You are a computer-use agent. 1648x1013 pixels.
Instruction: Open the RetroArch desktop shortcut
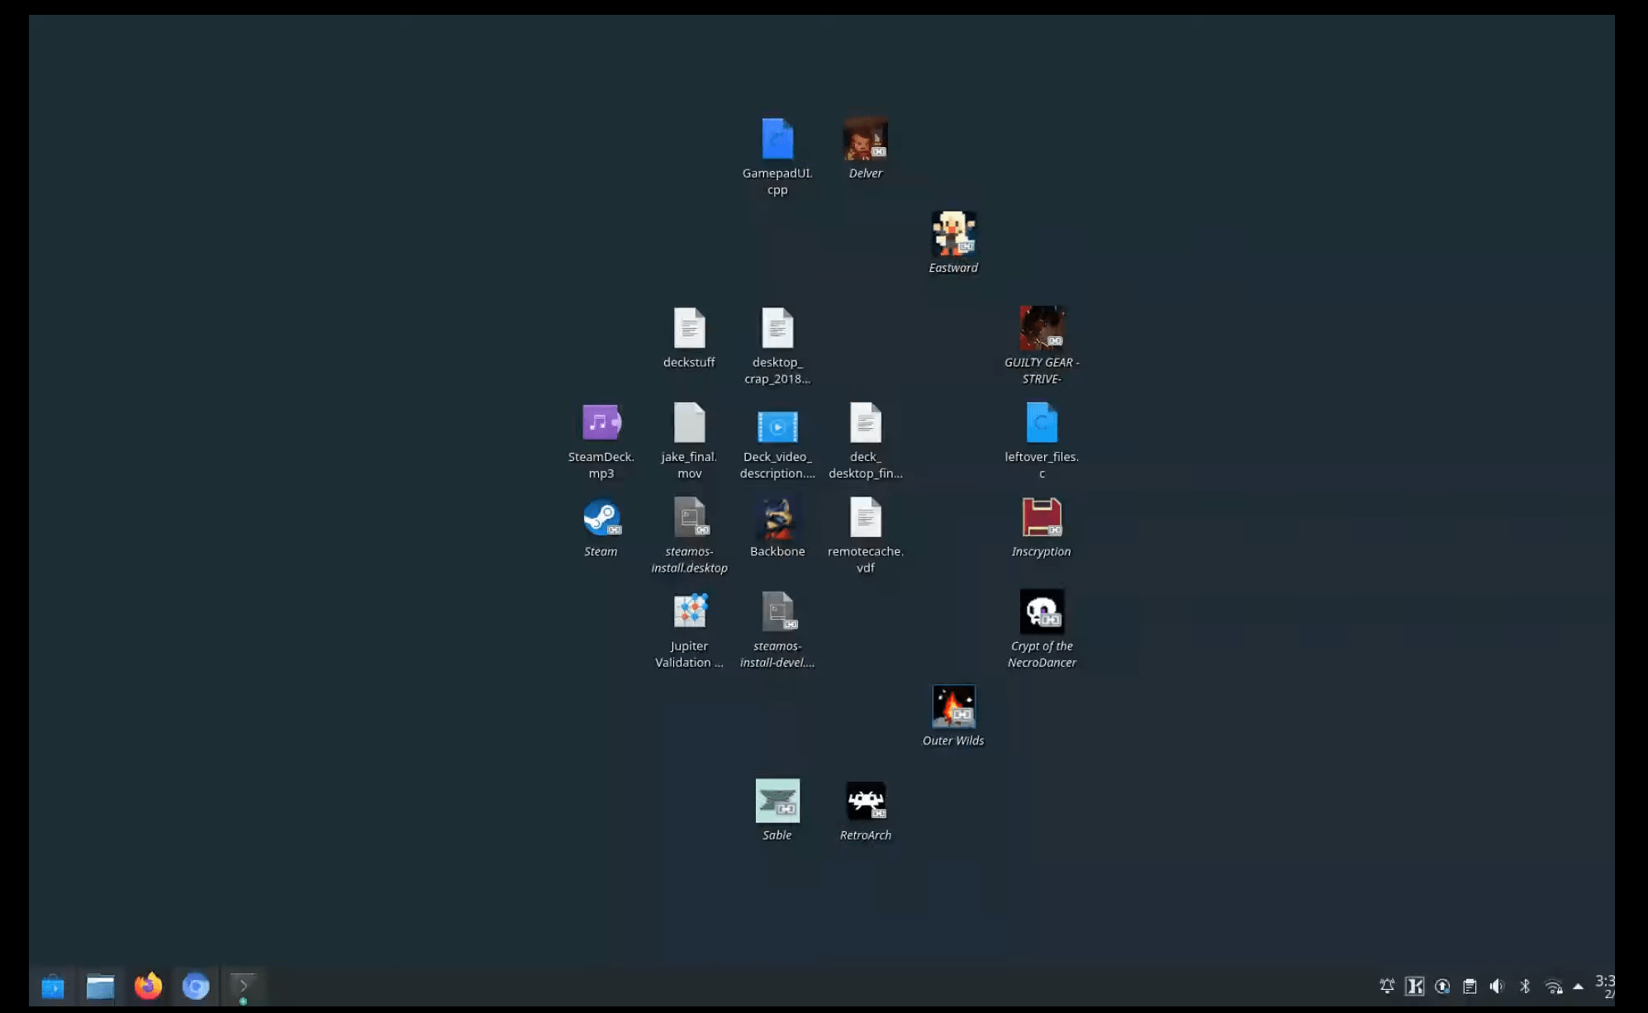tap(866, 801)
